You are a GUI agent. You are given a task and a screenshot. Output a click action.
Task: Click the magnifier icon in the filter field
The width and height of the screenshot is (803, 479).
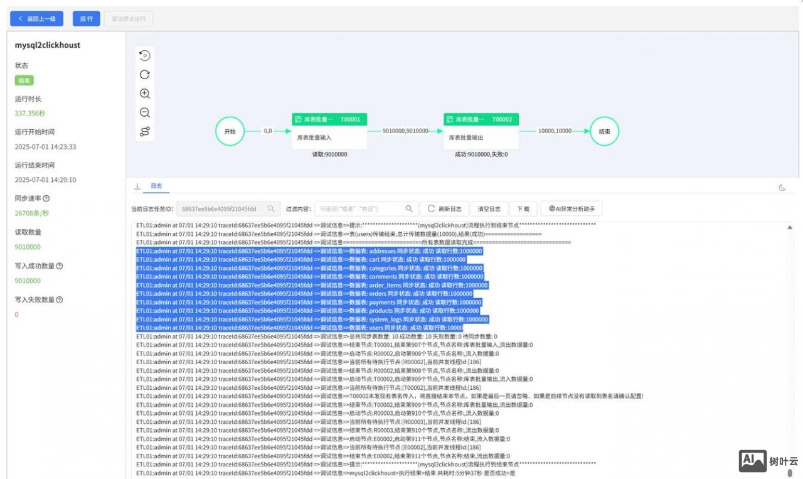408,208
